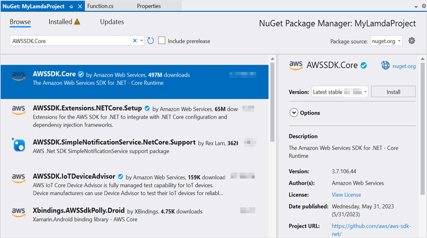Click the AWS logo in the details pane header
This screenshot has width=427, height=238.
click(296, 65)
